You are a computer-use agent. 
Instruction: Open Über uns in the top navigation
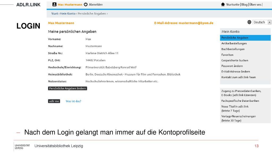[x=255, y=5]
